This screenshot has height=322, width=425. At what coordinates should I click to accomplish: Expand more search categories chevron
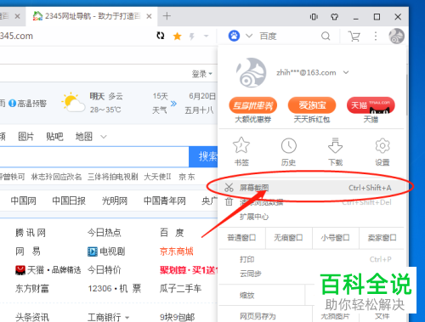[104, 137]
